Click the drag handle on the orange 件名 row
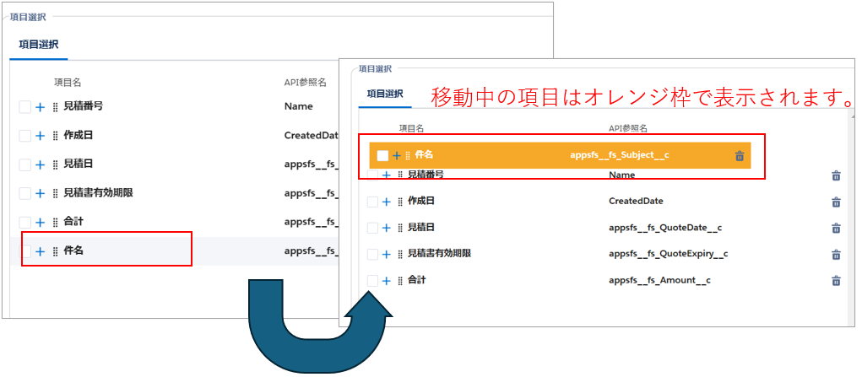 click(x=408, y=156)
